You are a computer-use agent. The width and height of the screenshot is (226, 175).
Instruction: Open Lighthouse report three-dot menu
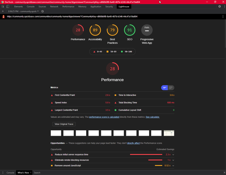[x=223, y=17]
